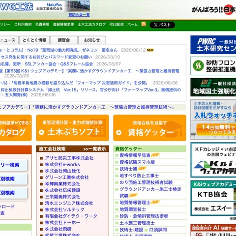Click the カタログ orange banner
The image size is (236, 236).
pyautogui.click(x=16, y=128)
